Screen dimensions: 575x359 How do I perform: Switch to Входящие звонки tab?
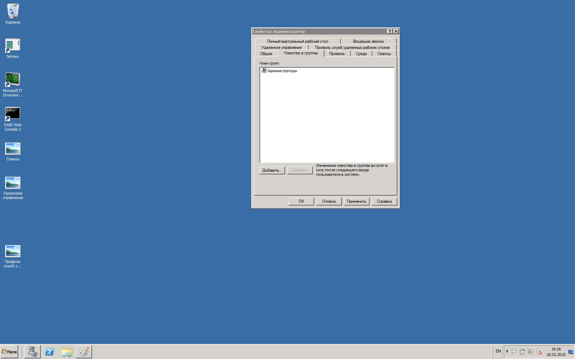tap(368, 41)
